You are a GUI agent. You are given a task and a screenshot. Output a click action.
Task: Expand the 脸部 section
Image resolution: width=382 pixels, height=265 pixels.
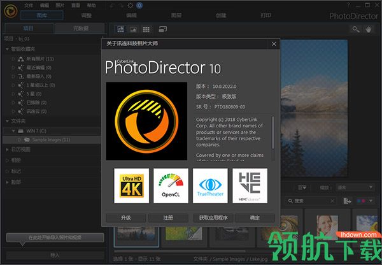click(7, 182)
